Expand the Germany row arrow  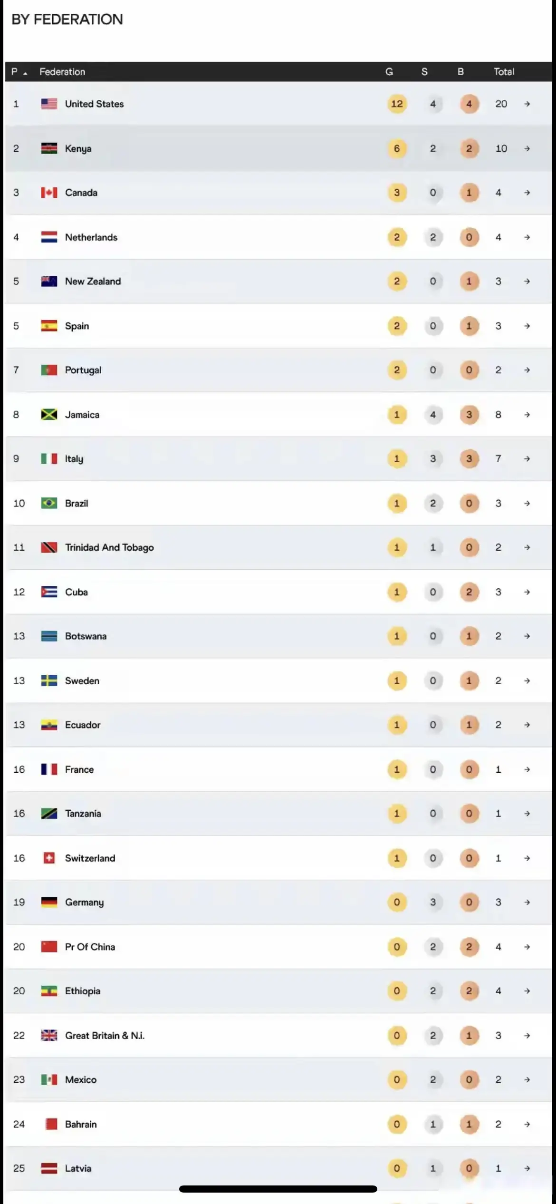[527, 902]
